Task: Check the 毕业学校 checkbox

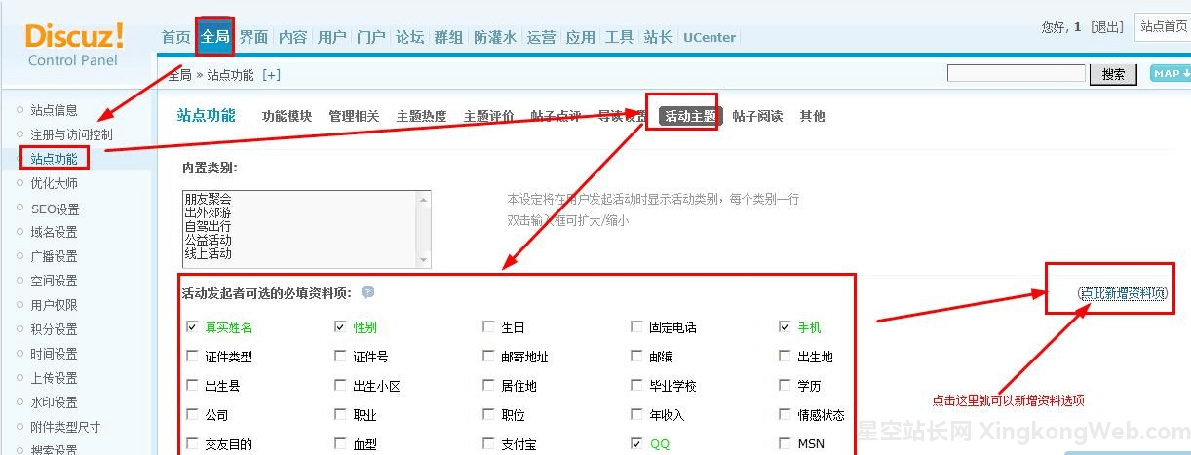Action: pos(636,386)
